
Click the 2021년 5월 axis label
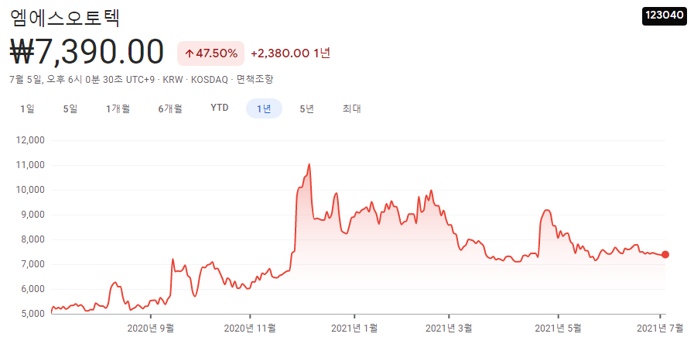pyautogui.click(x=558, y=329)
